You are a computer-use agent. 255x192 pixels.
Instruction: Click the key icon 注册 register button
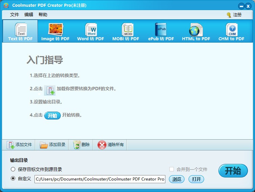tap(234, 15)
